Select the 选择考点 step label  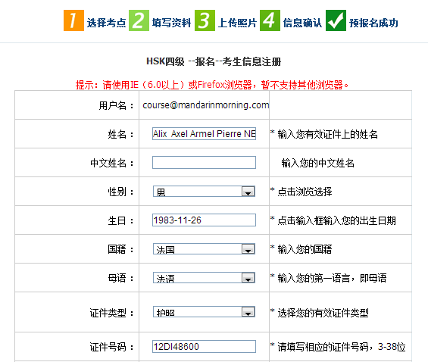pos(106,23)
